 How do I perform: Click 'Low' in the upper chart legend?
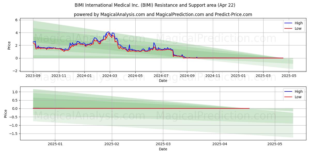coord(298,28)
